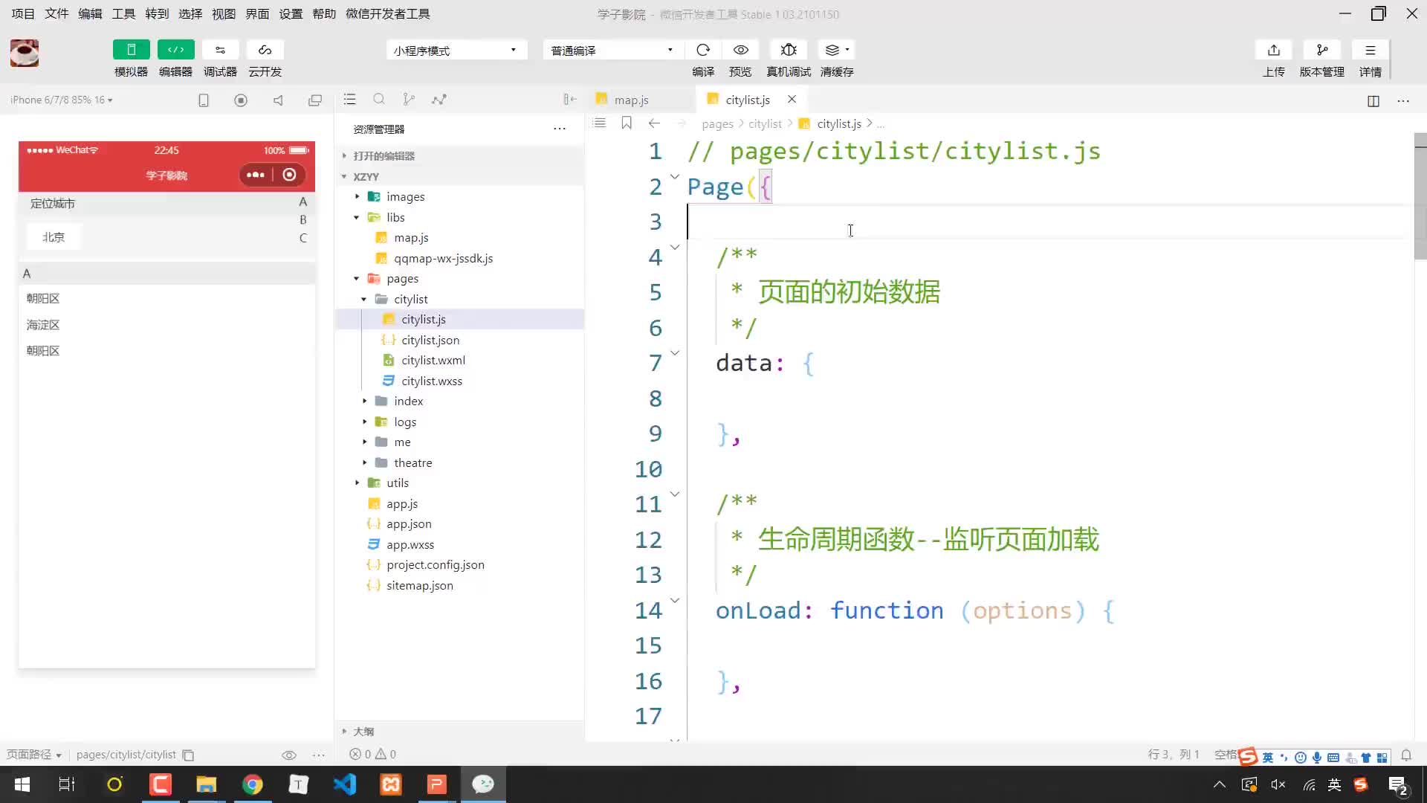This screenshot has width=1427, height=803.
Task: Click the search input field in resource manager
Action: coord(381,98)
